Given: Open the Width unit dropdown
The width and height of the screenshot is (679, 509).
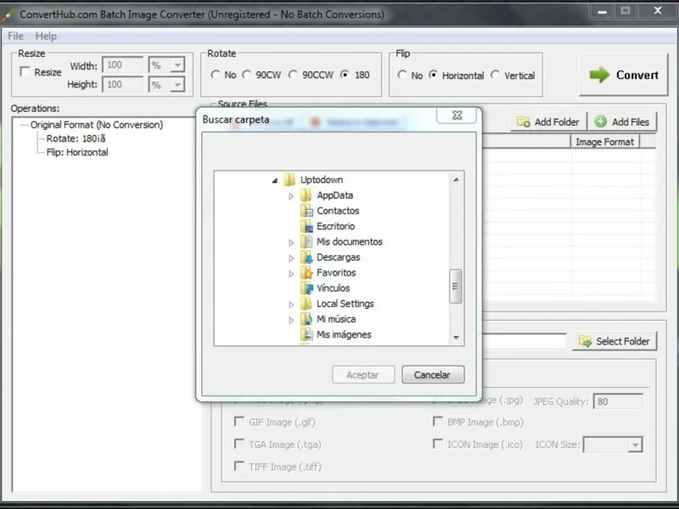Looking at the screenshot, I should tap(177, 65).
